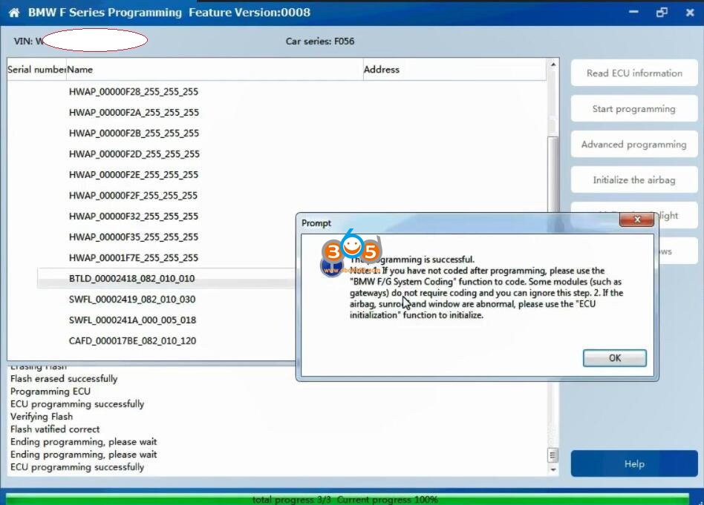Image resolution: width=704 pixels, height=505 pixels.
Task: Click Read ECU information button
Action: point(634,73)
